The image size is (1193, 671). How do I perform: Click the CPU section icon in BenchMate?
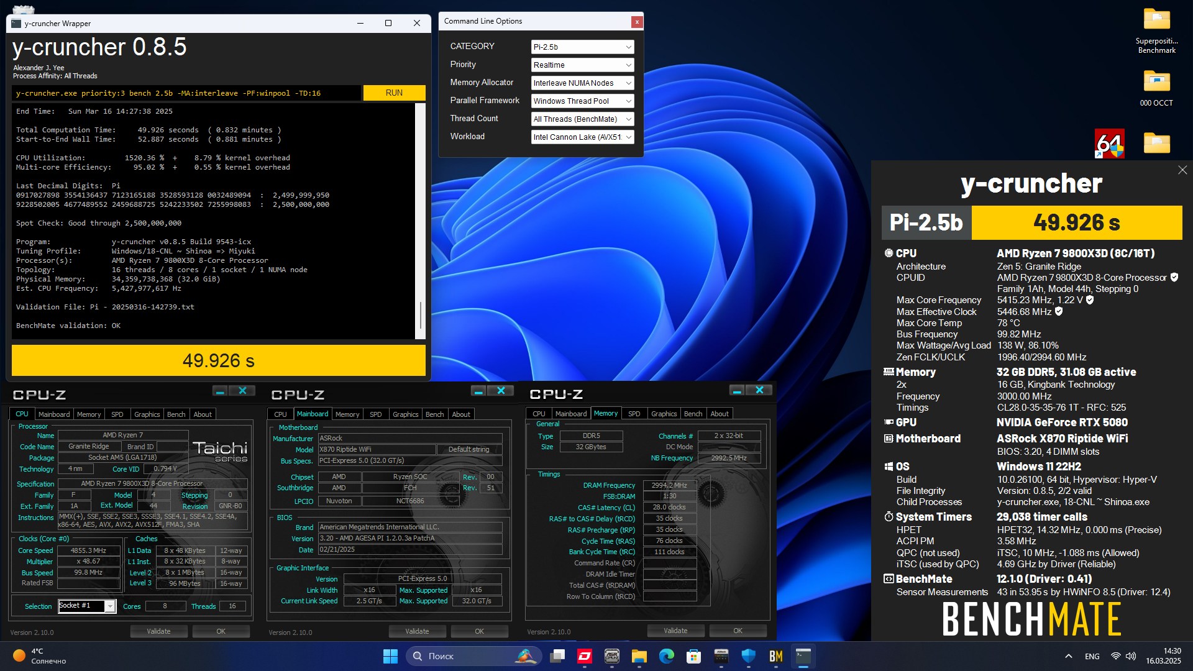click(x=889, y=253)
